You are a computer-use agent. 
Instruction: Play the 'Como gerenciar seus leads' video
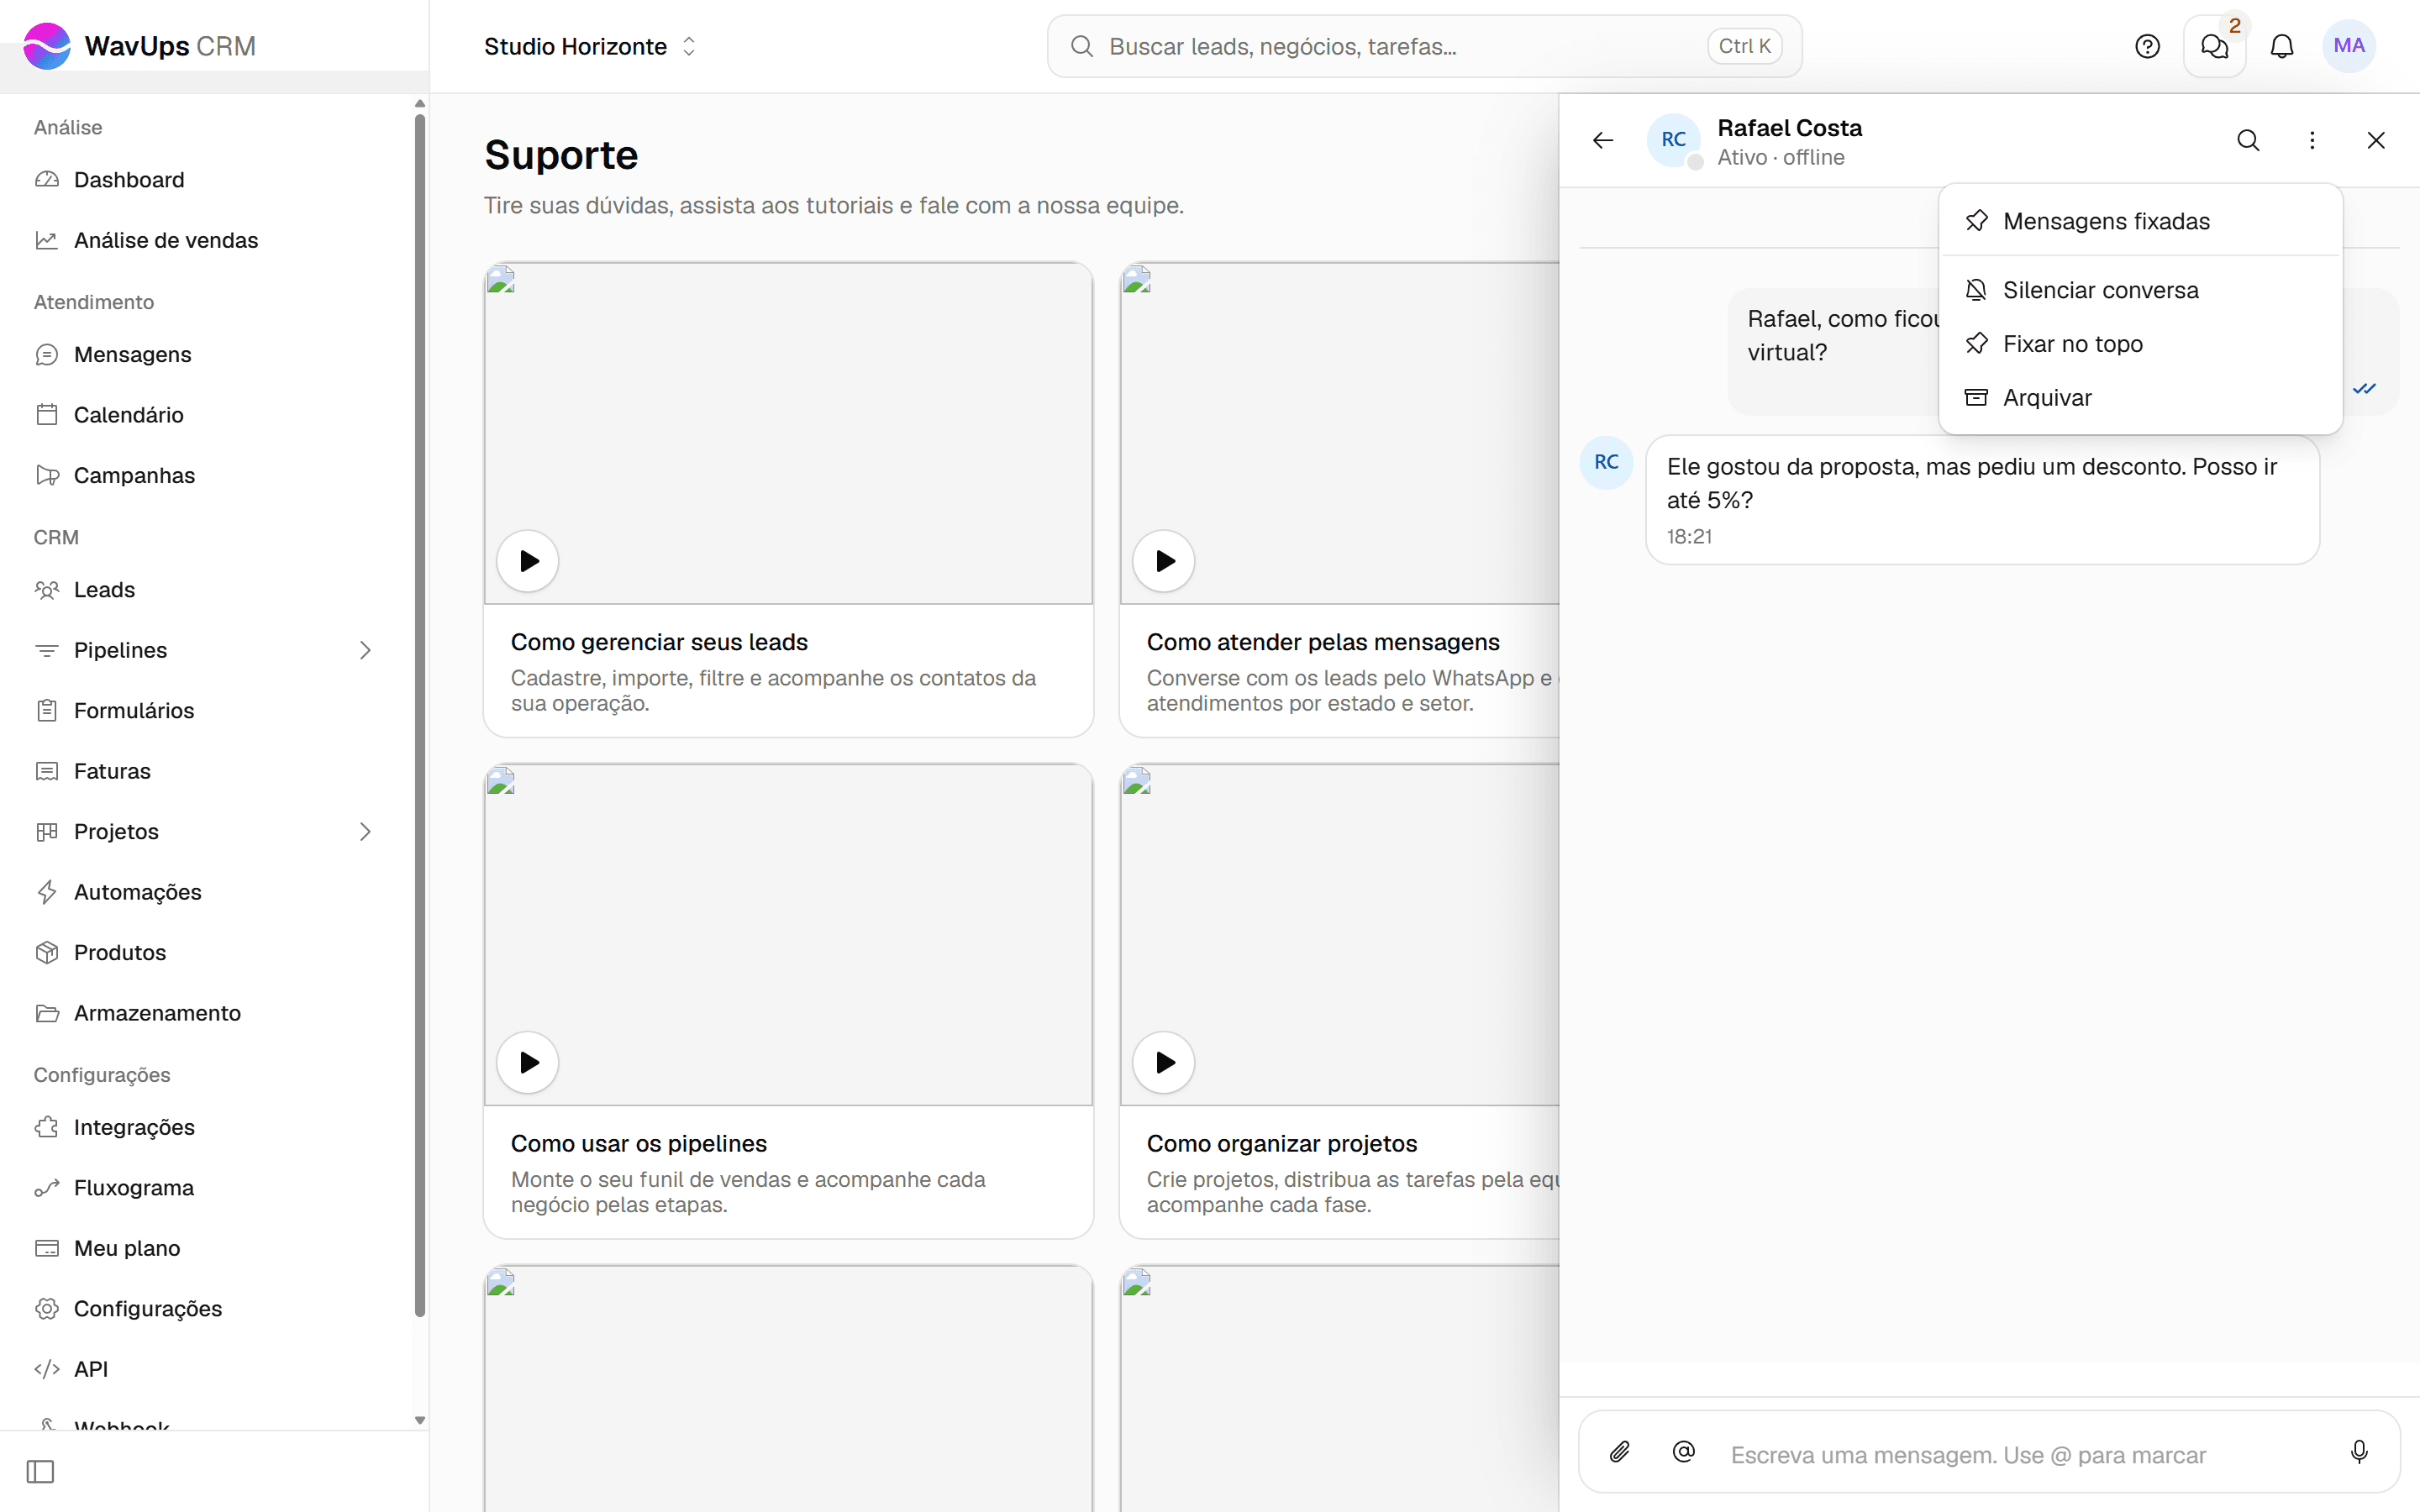[x=528, y=561]
